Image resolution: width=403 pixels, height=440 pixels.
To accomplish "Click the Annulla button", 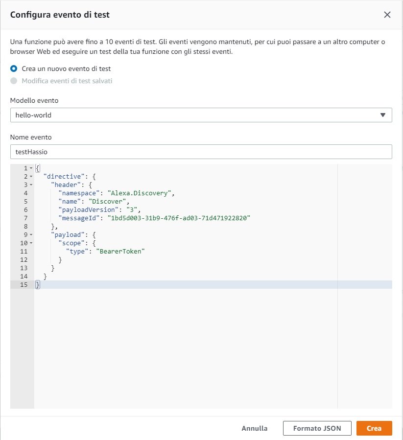I will click(x=254, y=428).
